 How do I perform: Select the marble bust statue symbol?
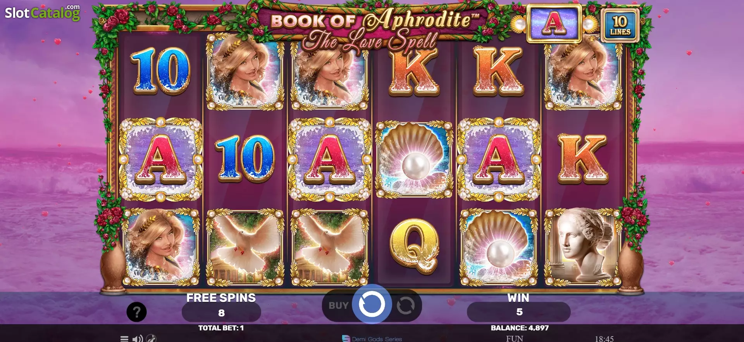tap(583, 247)
